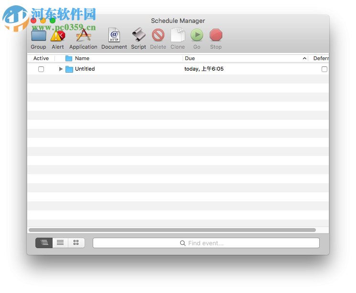Click the Due sort direction arrow
This screenshot has height=293, width=356.
(x=304, y=59)
